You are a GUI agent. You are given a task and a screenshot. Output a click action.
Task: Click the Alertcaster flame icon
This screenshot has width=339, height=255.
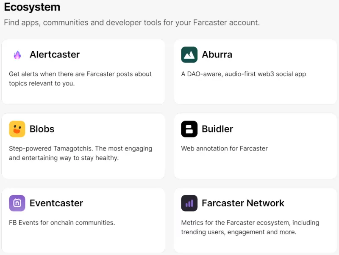coord(17,55)
